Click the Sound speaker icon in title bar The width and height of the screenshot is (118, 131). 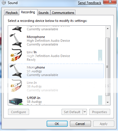pos(4,3)
